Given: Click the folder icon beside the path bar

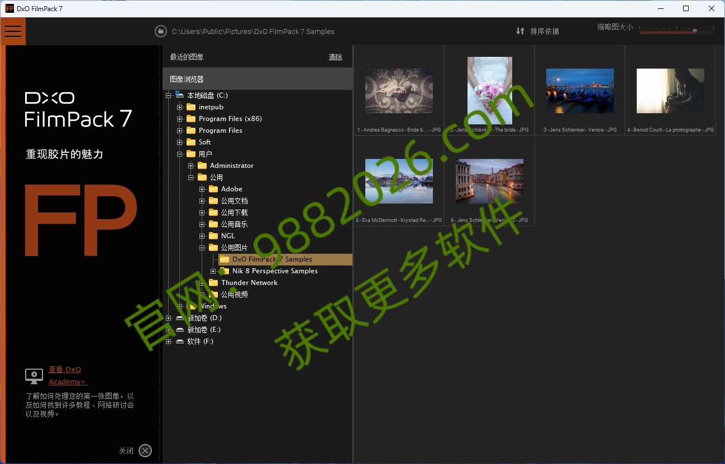Looking at the screenshot, I should pos(160,31).
